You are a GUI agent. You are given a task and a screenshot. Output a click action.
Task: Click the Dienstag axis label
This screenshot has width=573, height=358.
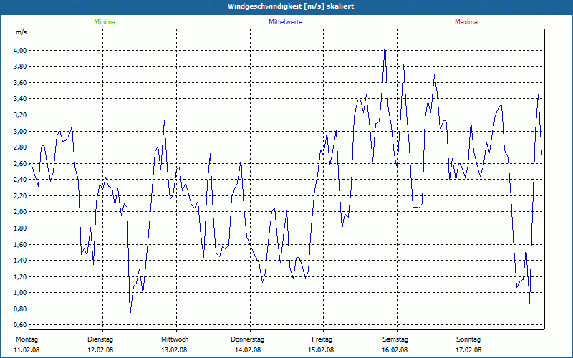[100, 339]
